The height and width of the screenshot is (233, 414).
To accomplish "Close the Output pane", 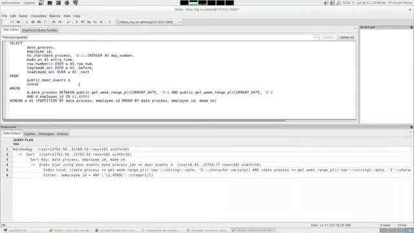I will (x=411, y=127).
